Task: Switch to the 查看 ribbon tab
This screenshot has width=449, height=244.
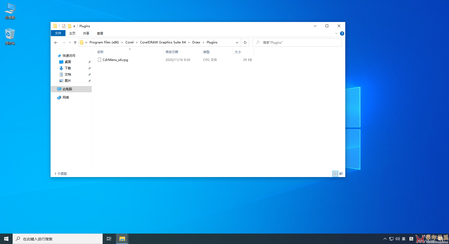Action: click(x=100, y=33)
